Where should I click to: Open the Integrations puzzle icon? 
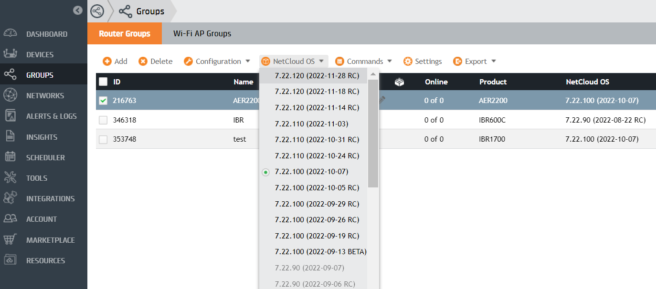pyautogui.click(x=11, y=198)
